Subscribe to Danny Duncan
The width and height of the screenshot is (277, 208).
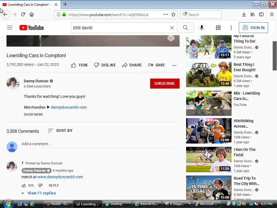165,83
